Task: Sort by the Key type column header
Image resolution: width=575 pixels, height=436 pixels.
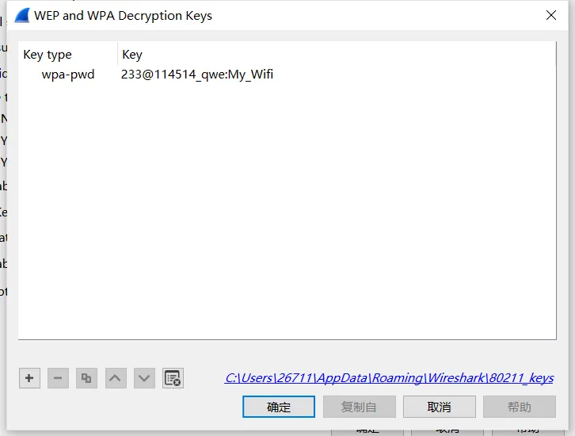Action: click(68, 55)
